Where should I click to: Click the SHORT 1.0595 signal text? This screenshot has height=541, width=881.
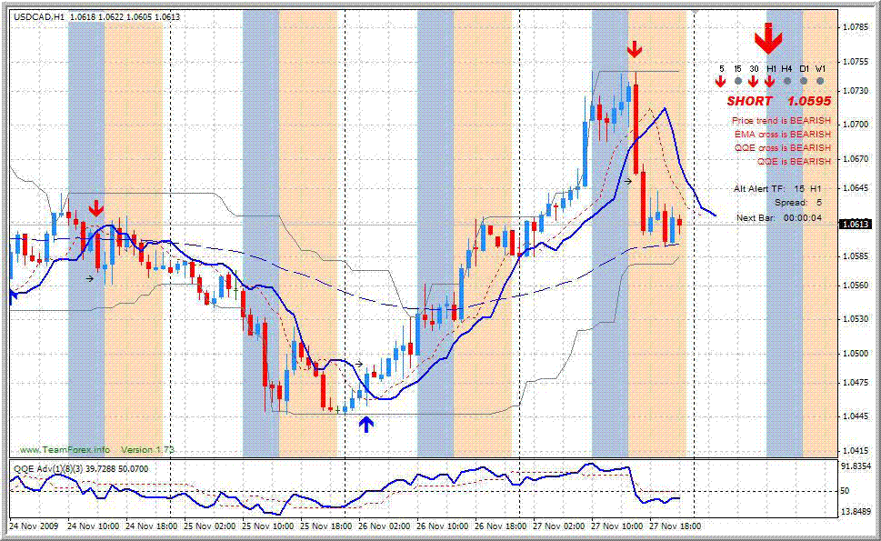(x=778, y=100)
